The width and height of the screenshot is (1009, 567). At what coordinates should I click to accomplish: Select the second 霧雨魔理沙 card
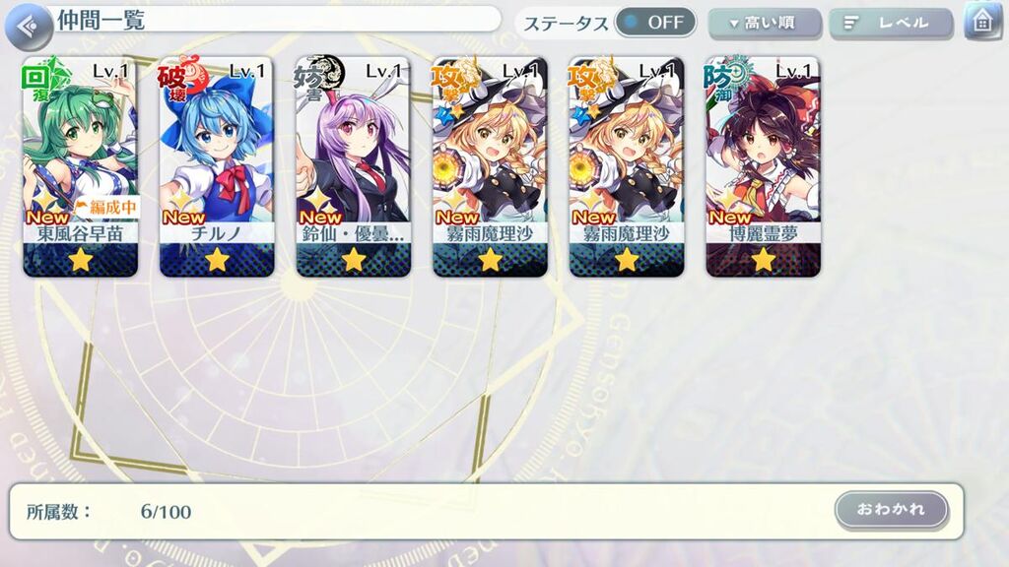(626, 167)
